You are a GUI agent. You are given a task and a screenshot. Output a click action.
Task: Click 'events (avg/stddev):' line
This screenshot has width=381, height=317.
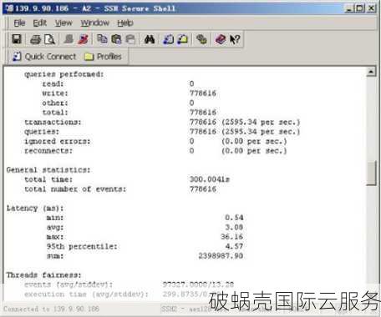pos(69,284)
